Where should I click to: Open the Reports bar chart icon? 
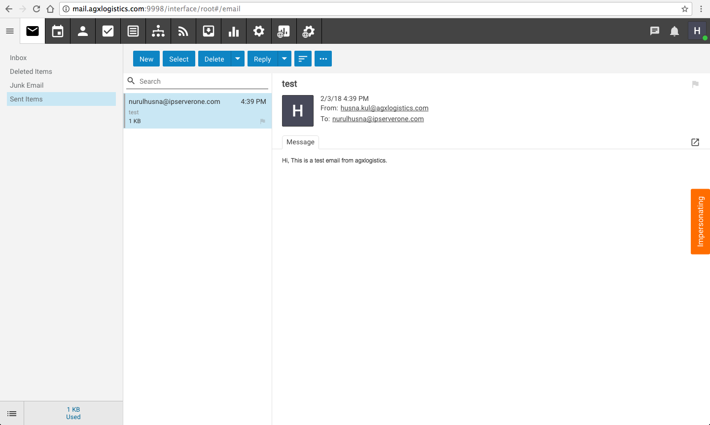(x=234, y=32)
